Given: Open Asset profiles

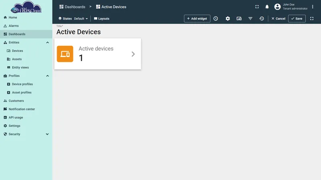Looking at the screenshot, I should [x=26, y=92].
